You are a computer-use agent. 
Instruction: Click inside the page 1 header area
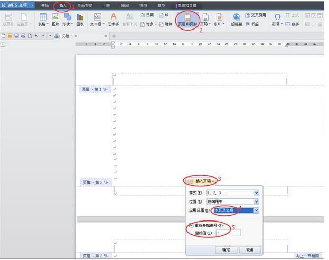click(x=200, y=79)
